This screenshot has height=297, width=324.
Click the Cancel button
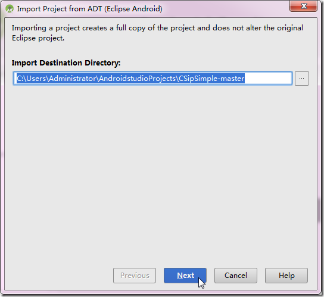(236, 276)
